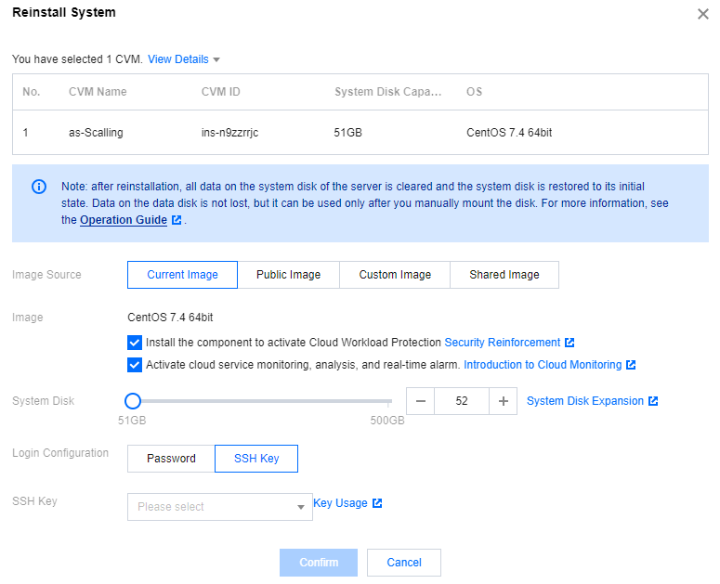Image resolution: width=720 pixels, height=584 pixels.
Task: Click the CVM ID ins-n9zzrrjc
Action: pyautogui.click(x=229, y=133)
